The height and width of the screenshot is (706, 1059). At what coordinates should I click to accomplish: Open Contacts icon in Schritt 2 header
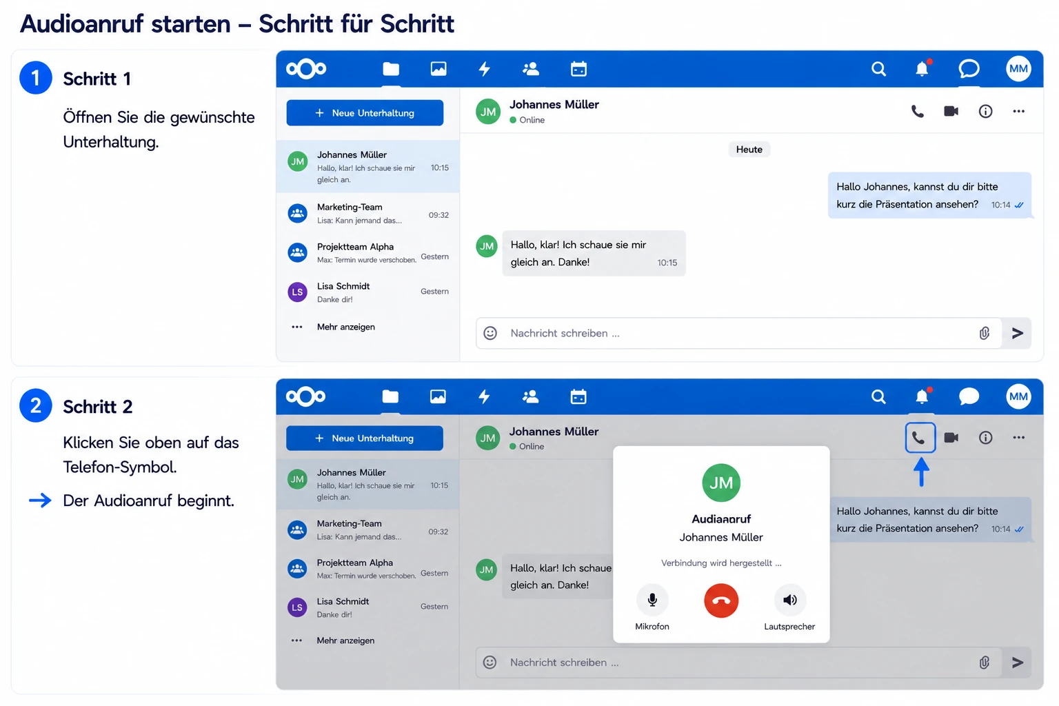[530, 396]
